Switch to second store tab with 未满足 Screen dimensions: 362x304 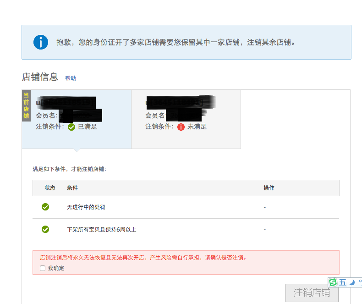(x=186, y=119)
